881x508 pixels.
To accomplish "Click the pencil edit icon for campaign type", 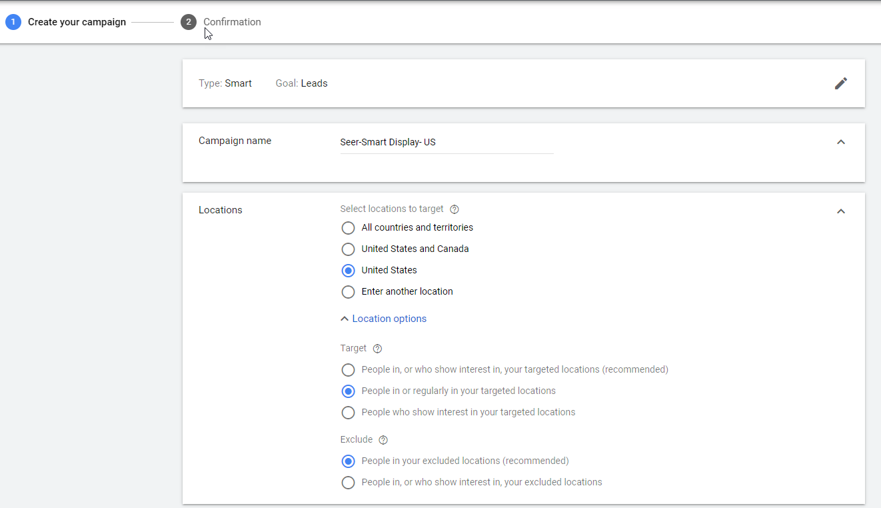I will [x=841, y=83].
